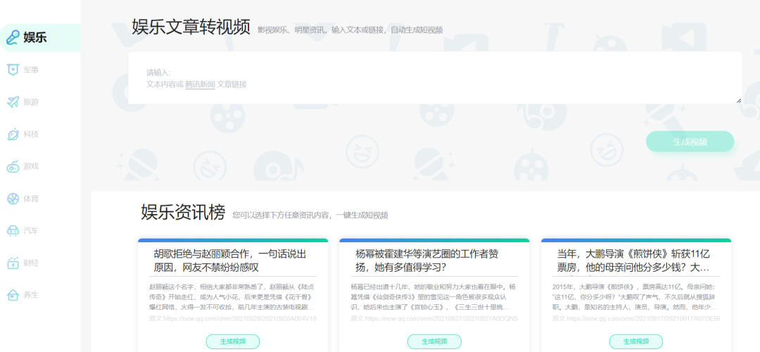Click the 娱乐 microphone icon in sidebar

[13, 37]
